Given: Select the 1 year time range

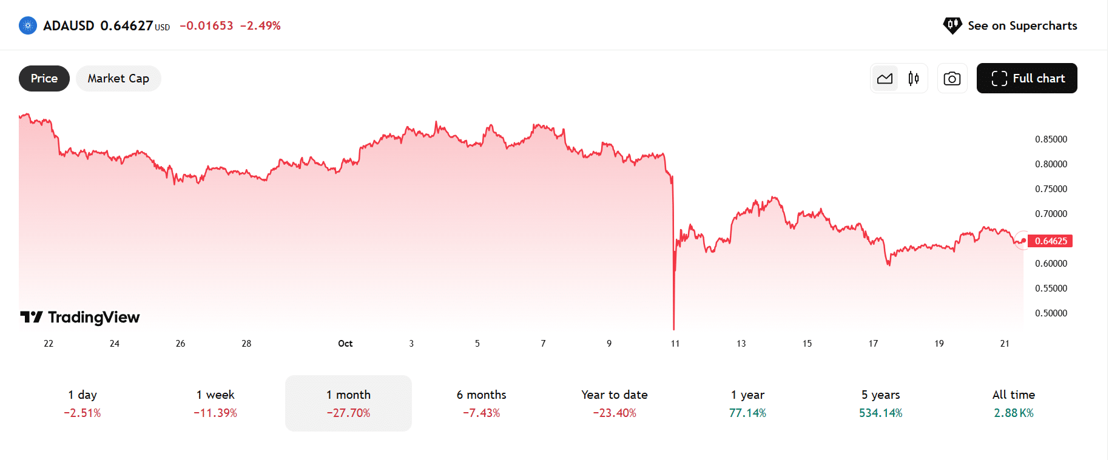Looking at the screenshot, I should click(x=747, y=403).
